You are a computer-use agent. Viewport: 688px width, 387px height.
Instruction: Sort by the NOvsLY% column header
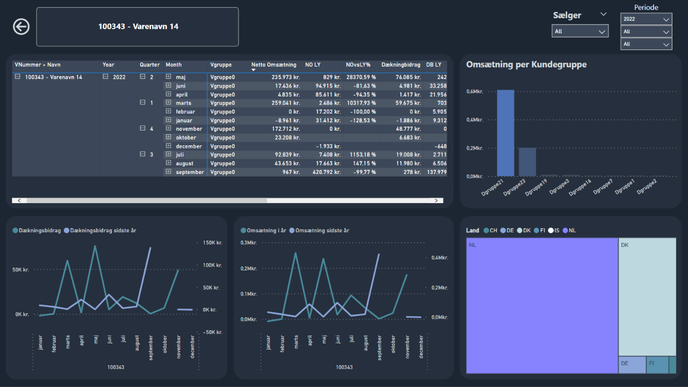[x=358, y=65]
